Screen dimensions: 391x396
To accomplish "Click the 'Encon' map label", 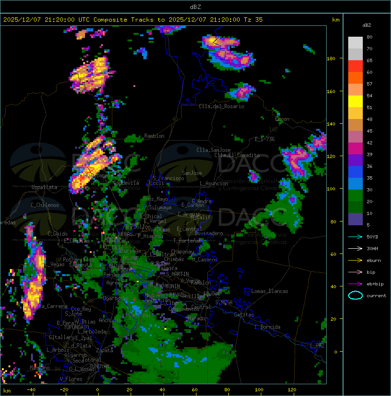I will [282, 119].
